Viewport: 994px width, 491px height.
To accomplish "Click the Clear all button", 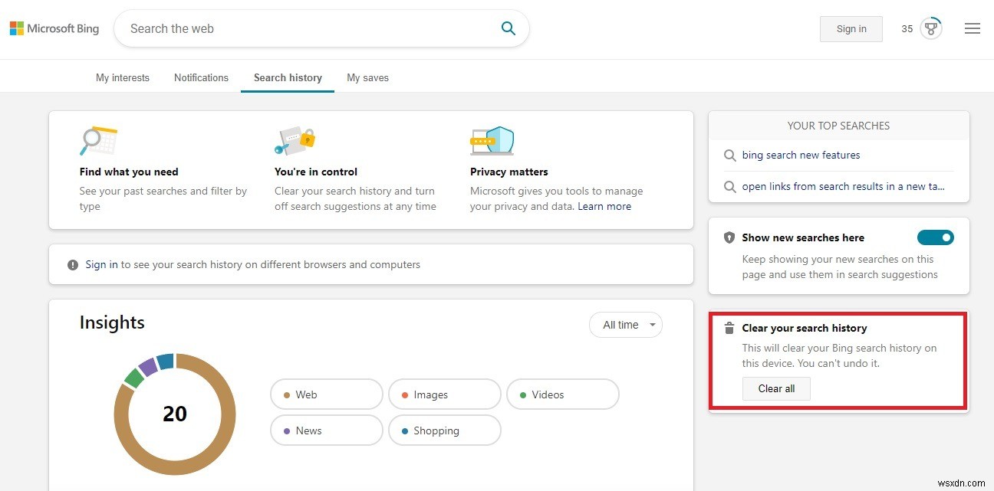I will click(x=776, y=388).
